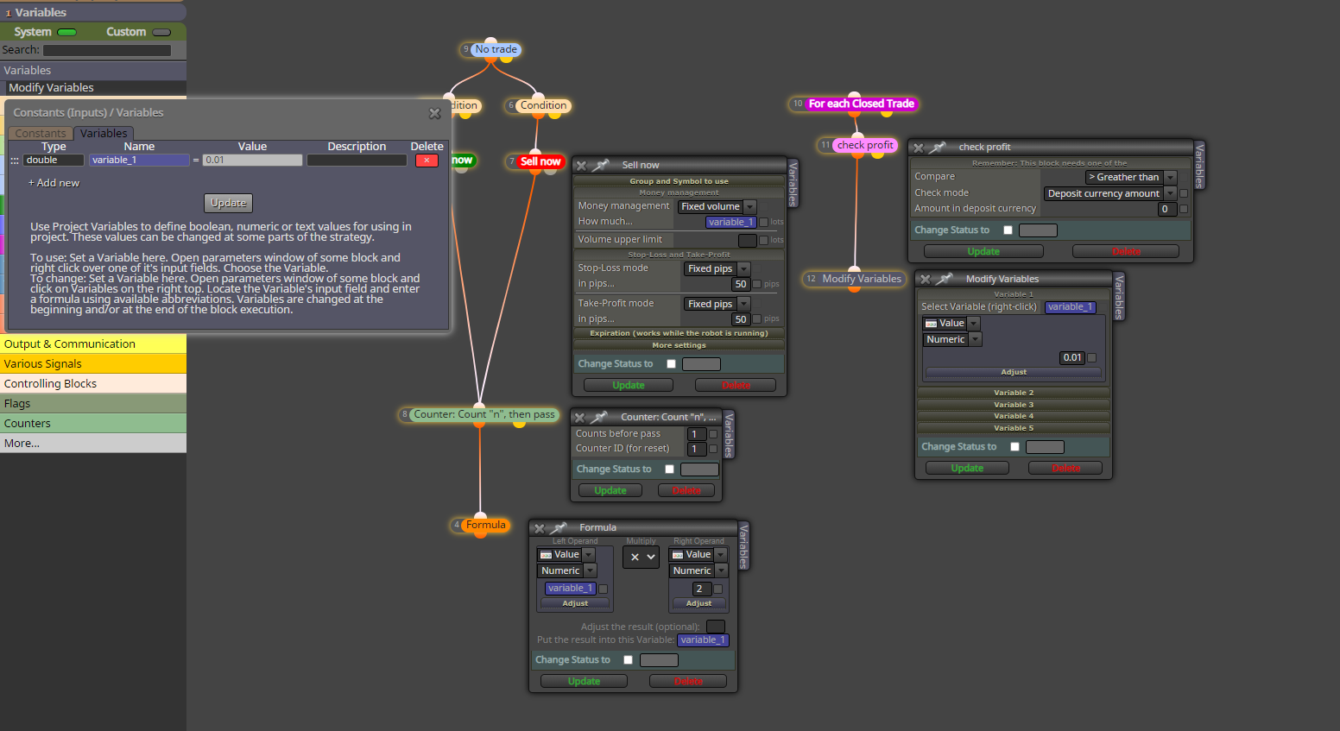Enable Change Status to in Formula window
The image size is (1340, 731).
pyautogui.click(x=628, y=660)
